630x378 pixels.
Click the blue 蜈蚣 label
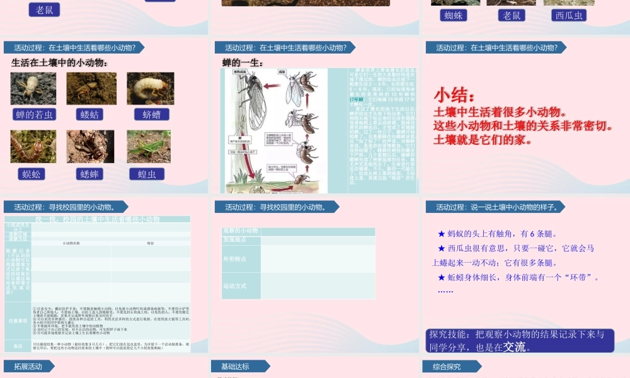pyautogui.click(x=31, y=174)
